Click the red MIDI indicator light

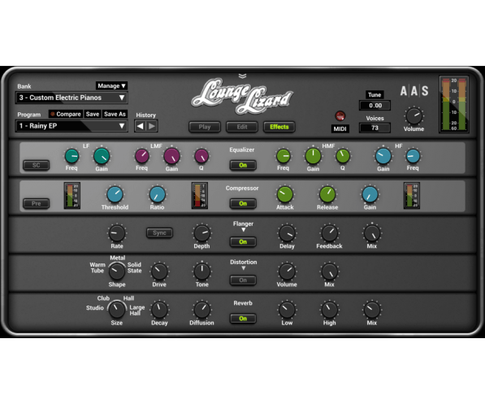click(x=340, y=116)
